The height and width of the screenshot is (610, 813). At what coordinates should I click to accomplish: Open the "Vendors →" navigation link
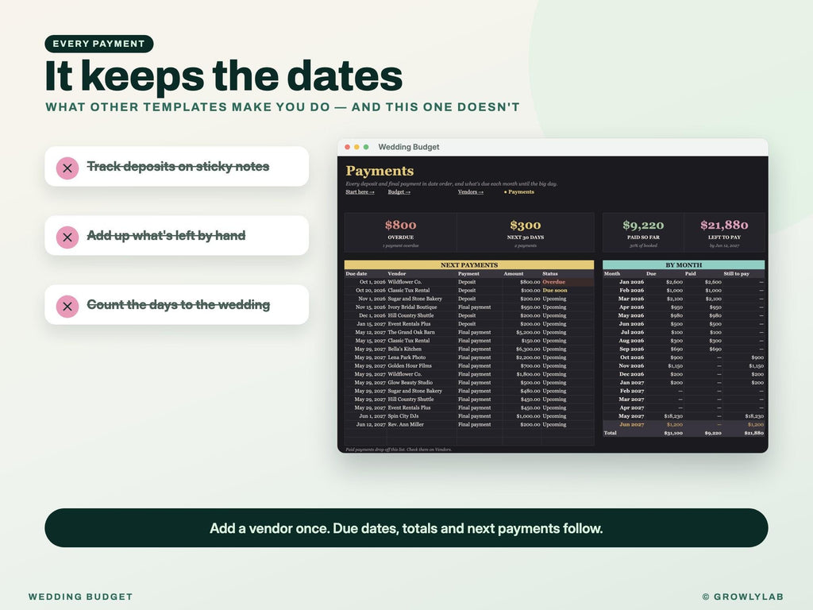pos(471,192)
